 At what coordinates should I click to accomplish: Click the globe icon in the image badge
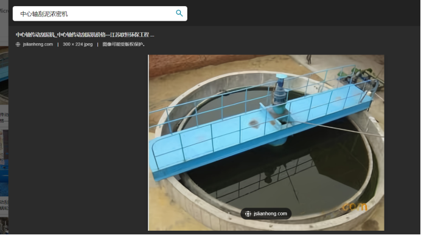click(248, 214)
